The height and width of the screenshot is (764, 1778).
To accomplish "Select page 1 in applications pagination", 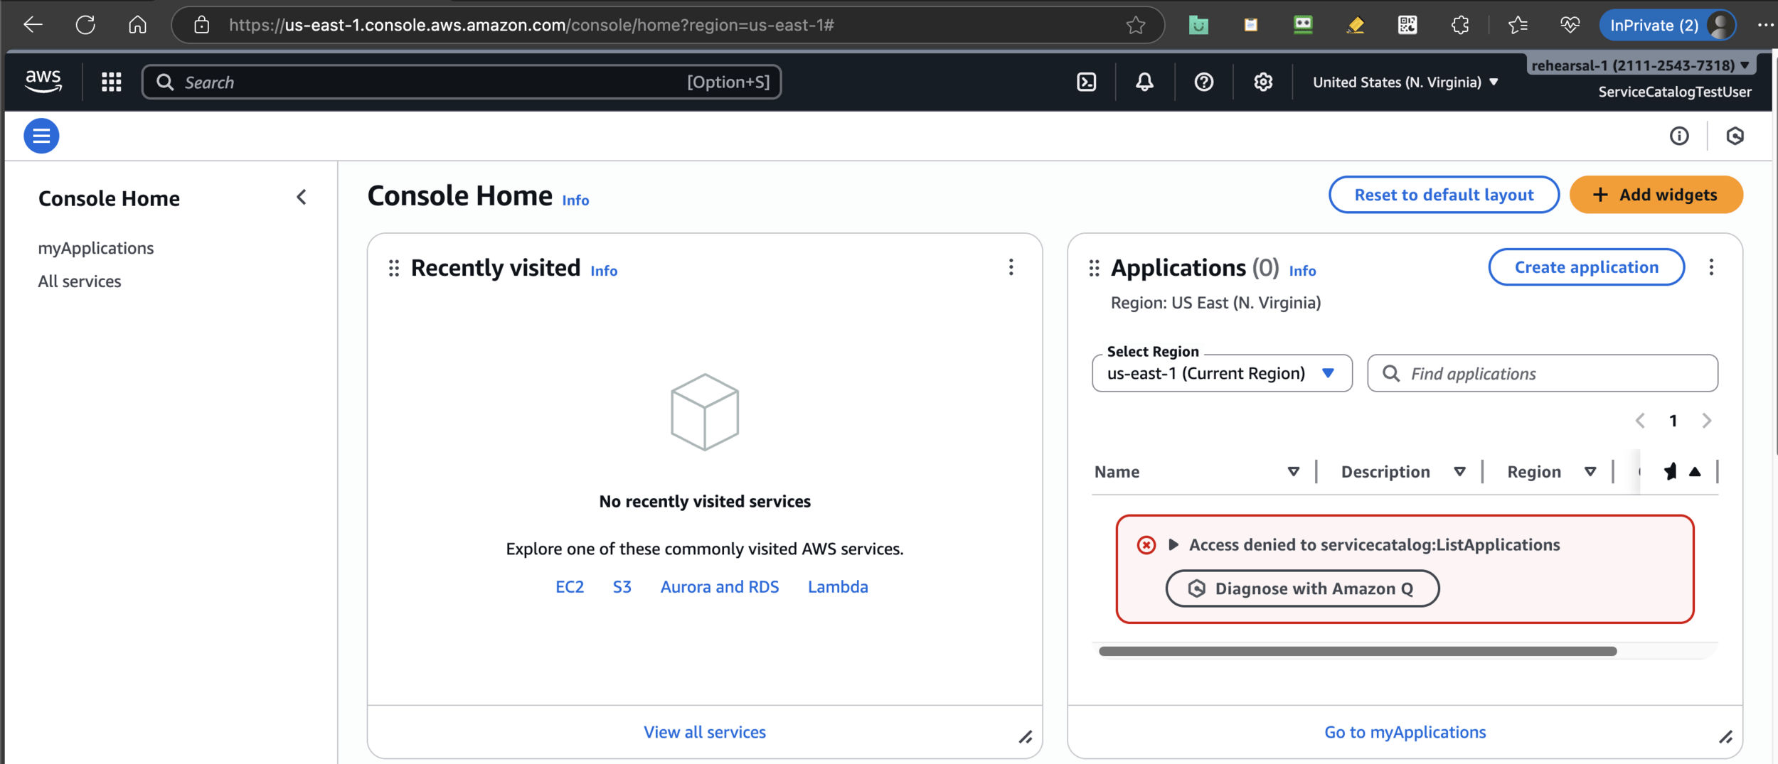I will coord(1673,421).
